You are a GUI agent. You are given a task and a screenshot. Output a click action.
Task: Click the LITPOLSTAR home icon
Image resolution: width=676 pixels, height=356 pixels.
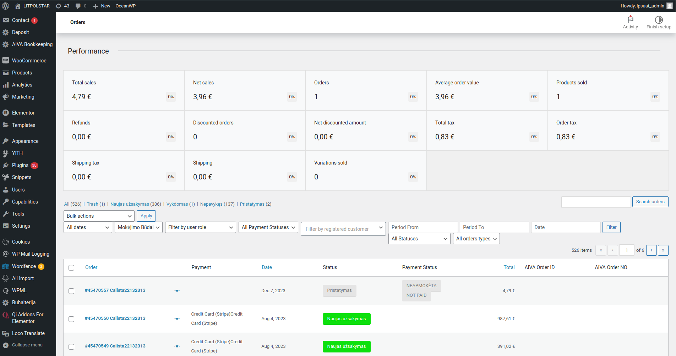(x=18, y=6)
